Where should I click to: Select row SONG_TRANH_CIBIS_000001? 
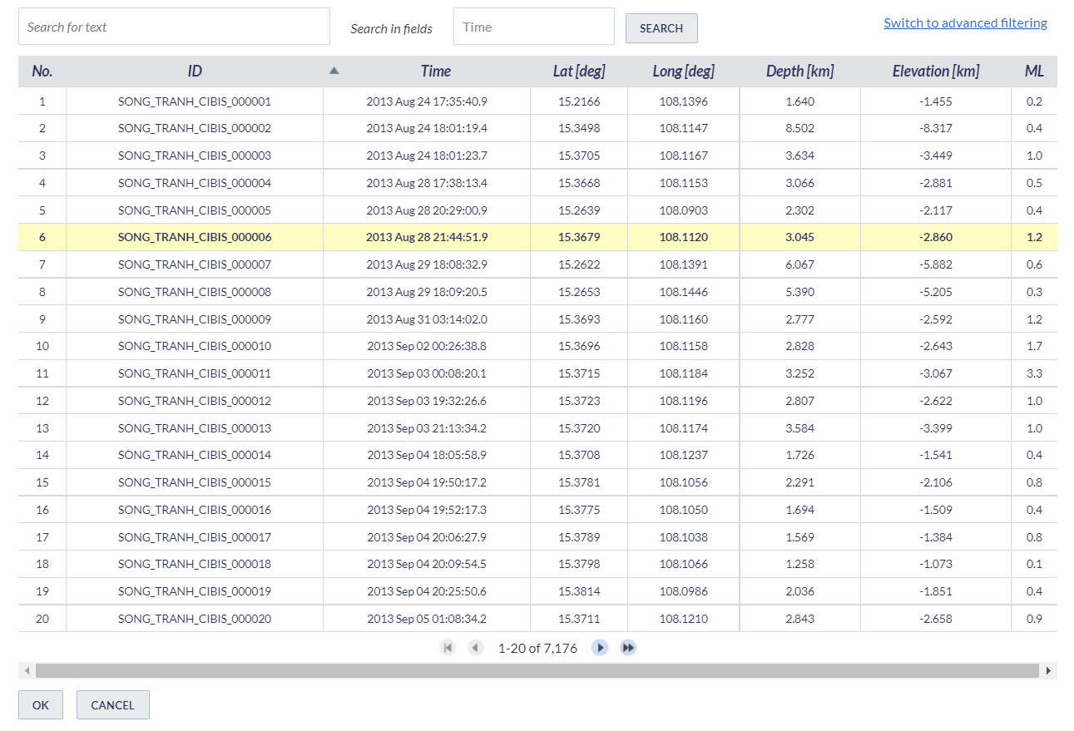point(537,101)
